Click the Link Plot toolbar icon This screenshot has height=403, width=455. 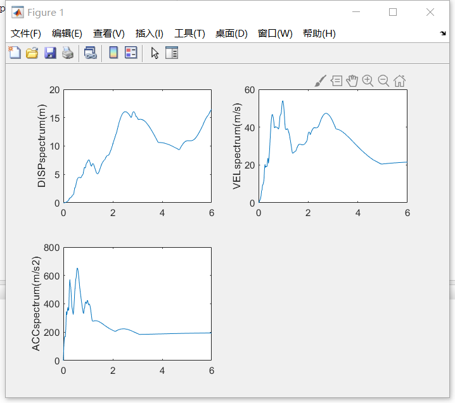coord(90,53)
